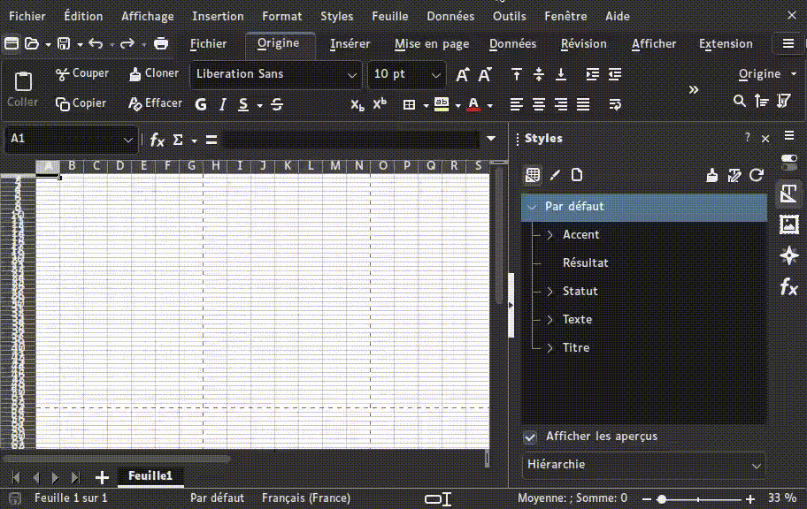The image size is (807, 509).
Task: Open the Édition menu
Action: click(83, 16)
